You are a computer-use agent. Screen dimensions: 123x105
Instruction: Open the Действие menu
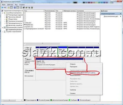[x=10, y=5]
